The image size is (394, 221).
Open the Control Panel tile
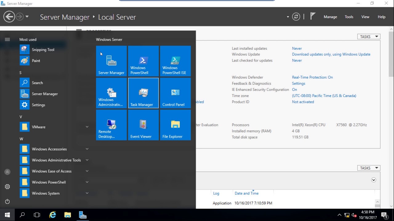tap(175, 93)
